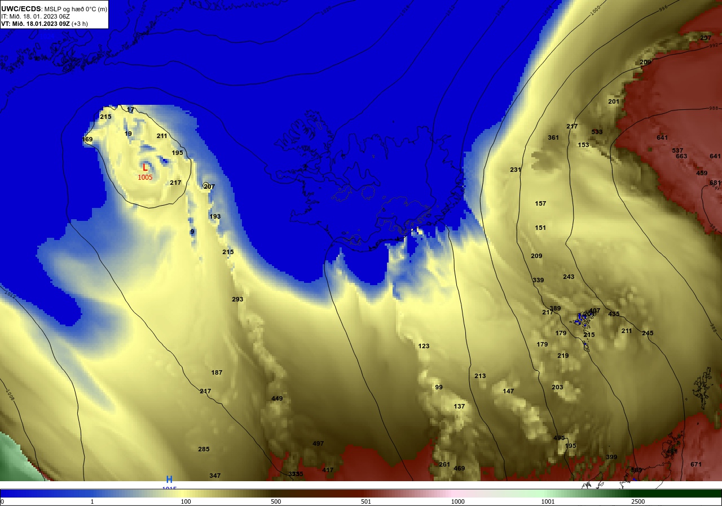Select the 1005 pressure value under L

click(x=145, y=177)
